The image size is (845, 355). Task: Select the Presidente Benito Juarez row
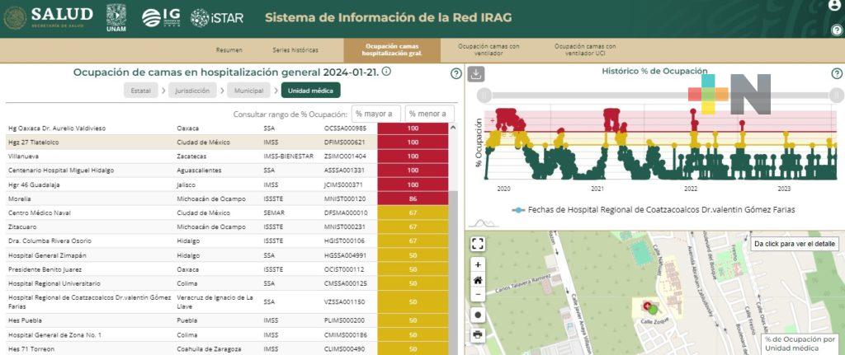228,269
